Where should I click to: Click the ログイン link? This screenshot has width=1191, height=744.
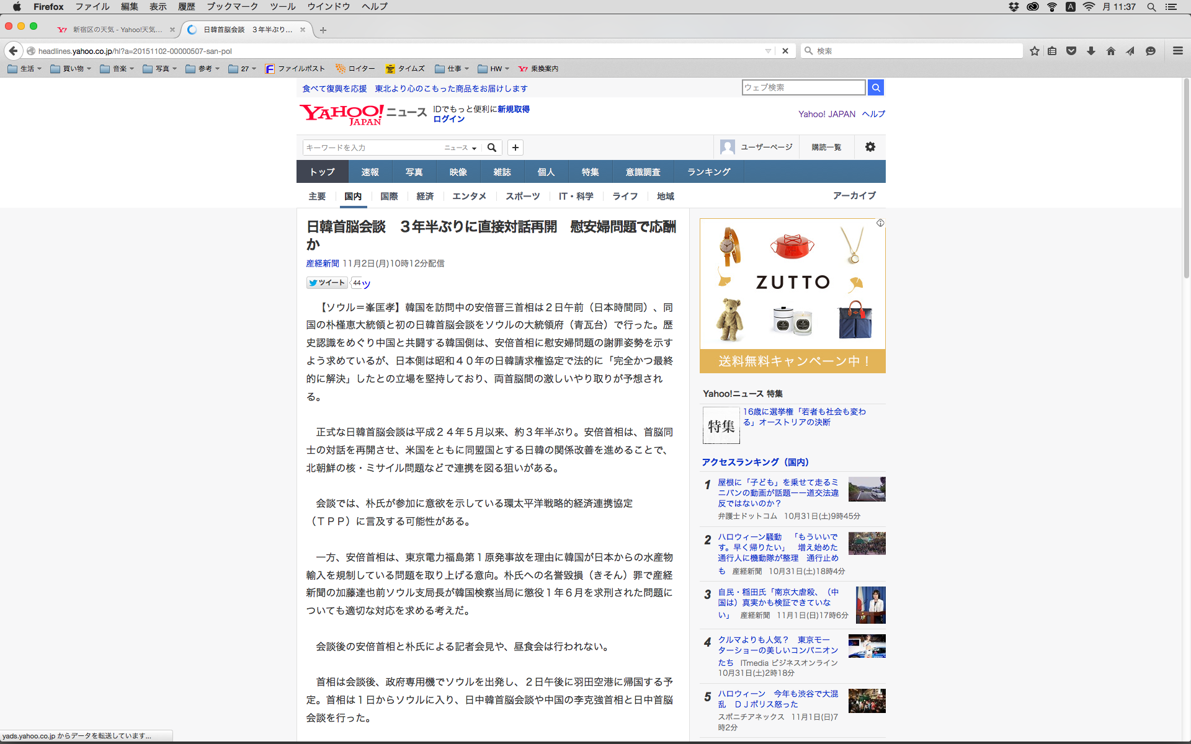point(448,119)
